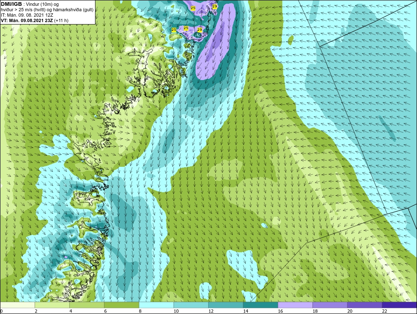Viewport: 417px width, 314px height.
Task: Click the legend scale value "10"
Action: (x=176, y=311)
